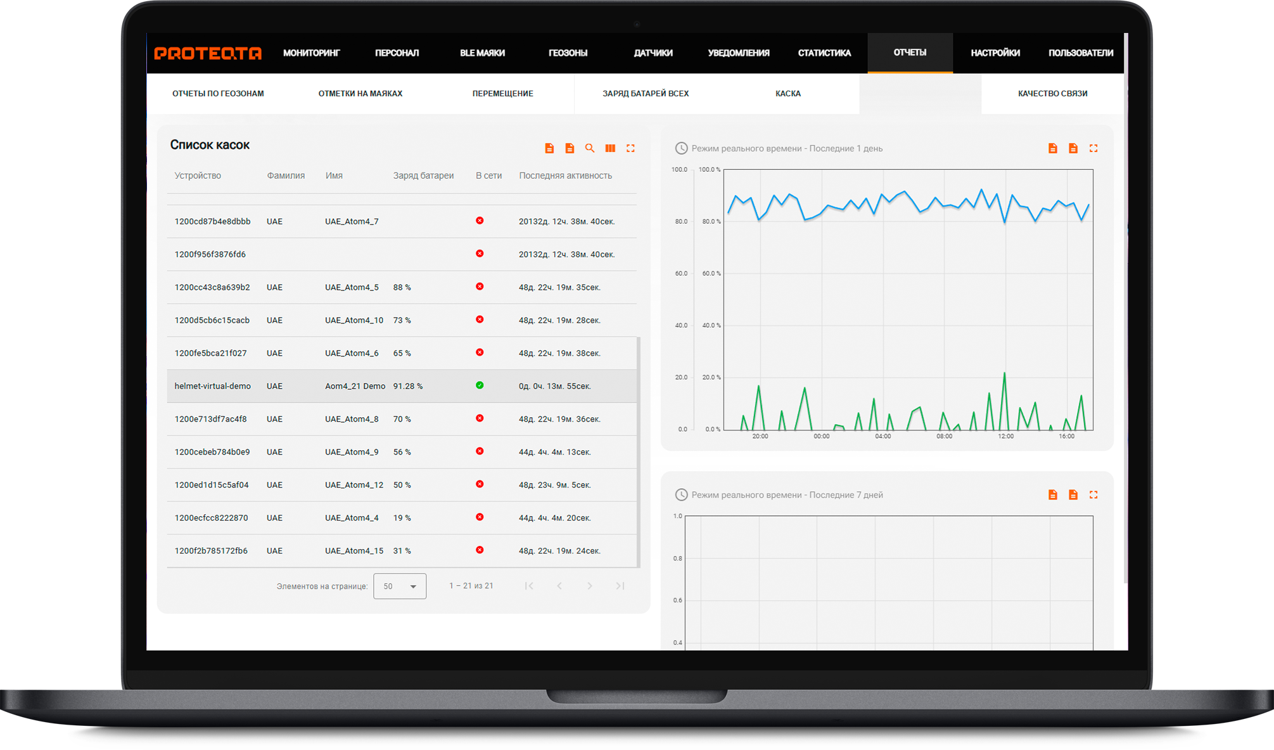
Task: Click the column settings icon in Список касок panel
Action: click(x=610, y=148)
